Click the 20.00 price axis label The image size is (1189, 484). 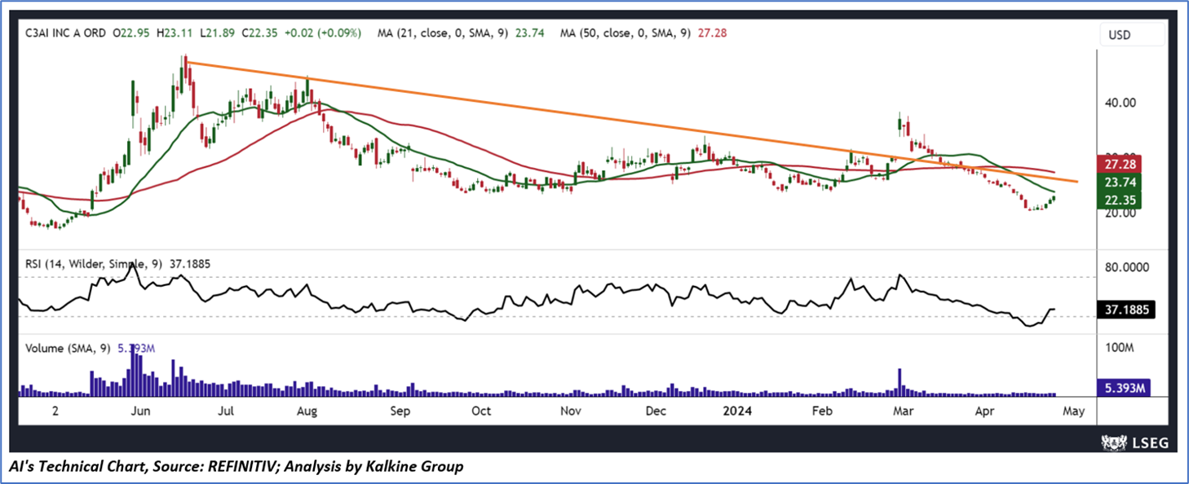tap(1121, 213)
